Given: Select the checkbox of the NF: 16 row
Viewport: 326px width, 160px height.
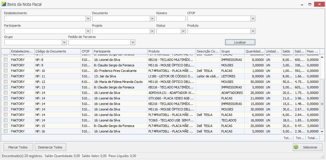Looking at the screenshot, I should [6, 131].
